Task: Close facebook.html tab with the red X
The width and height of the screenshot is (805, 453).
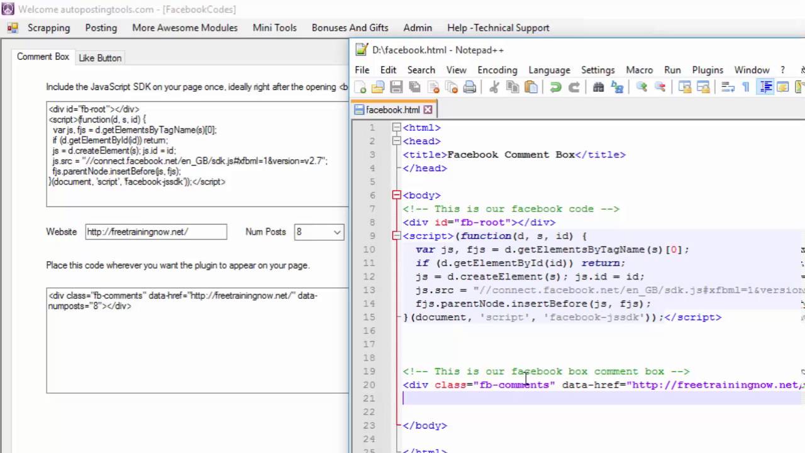Action: point(428,109)
